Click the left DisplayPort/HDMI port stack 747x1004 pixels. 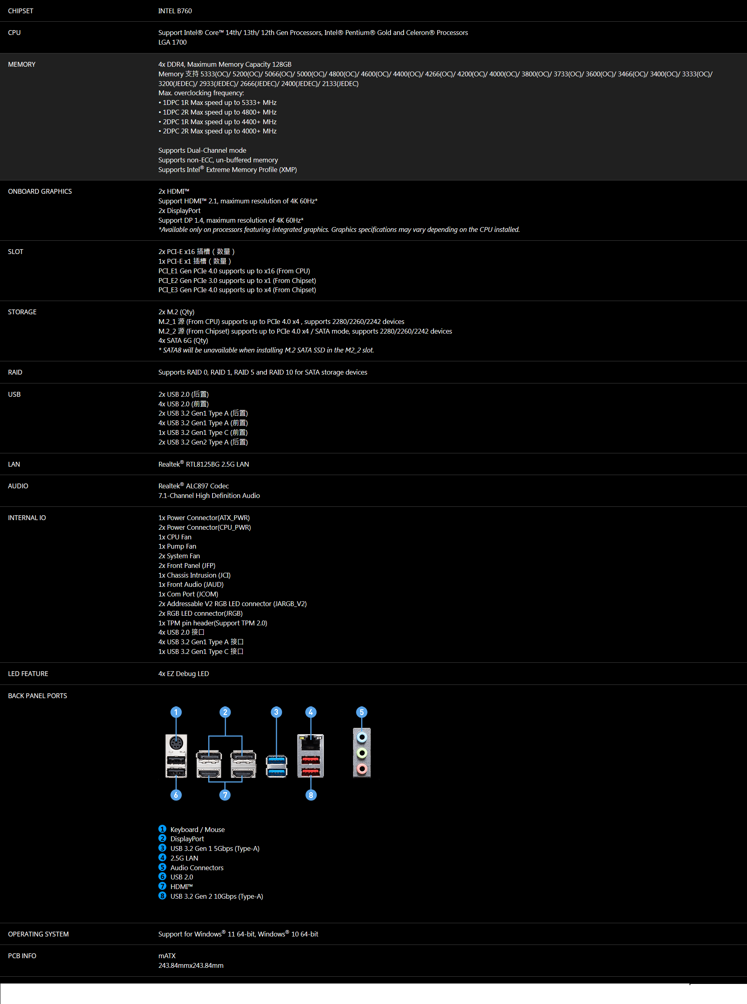point(209,764)
